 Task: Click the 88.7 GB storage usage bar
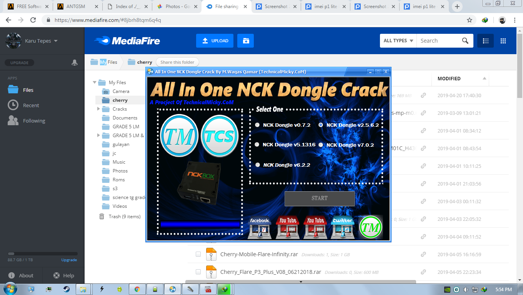(x=43, y=254)
